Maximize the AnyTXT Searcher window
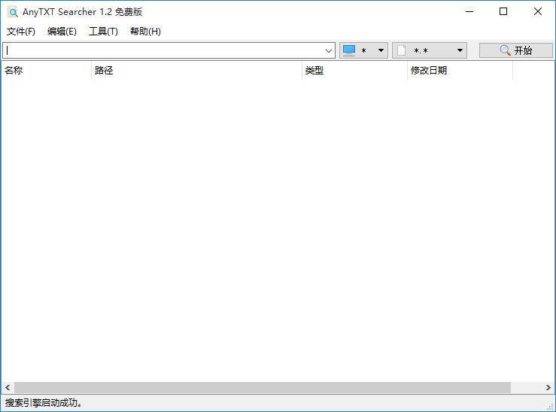The image size is (556, 412). click(503, 12)
